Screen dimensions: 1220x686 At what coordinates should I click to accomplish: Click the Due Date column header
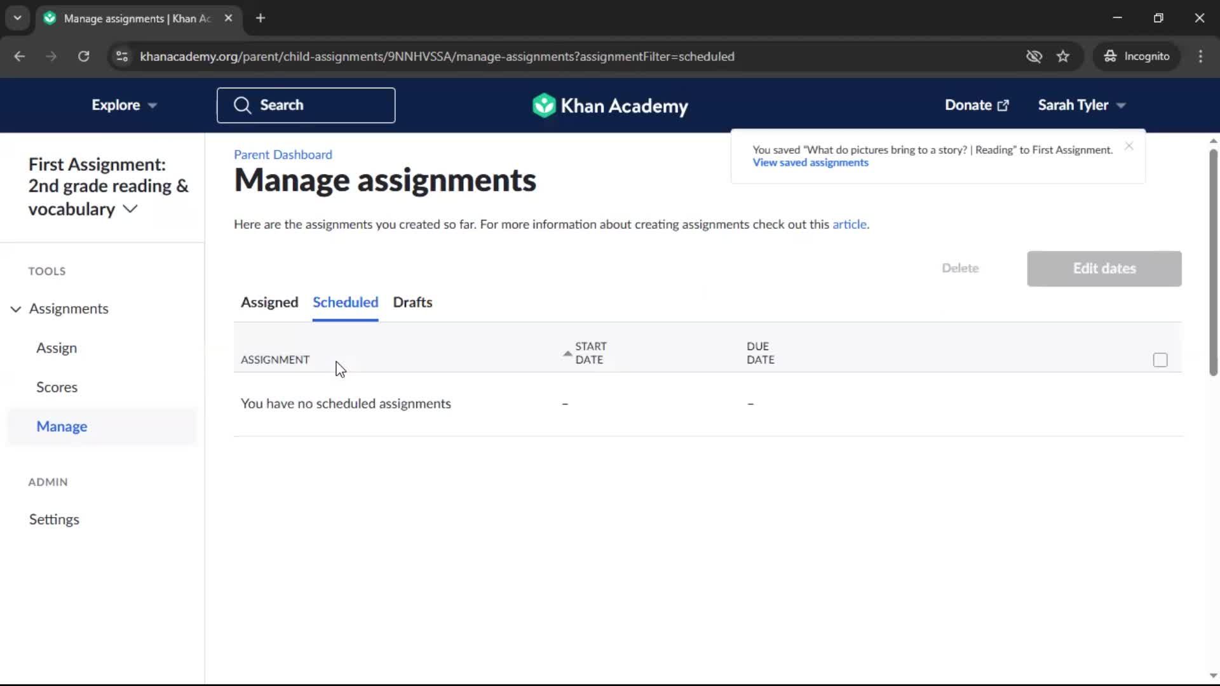coord(760,353)
